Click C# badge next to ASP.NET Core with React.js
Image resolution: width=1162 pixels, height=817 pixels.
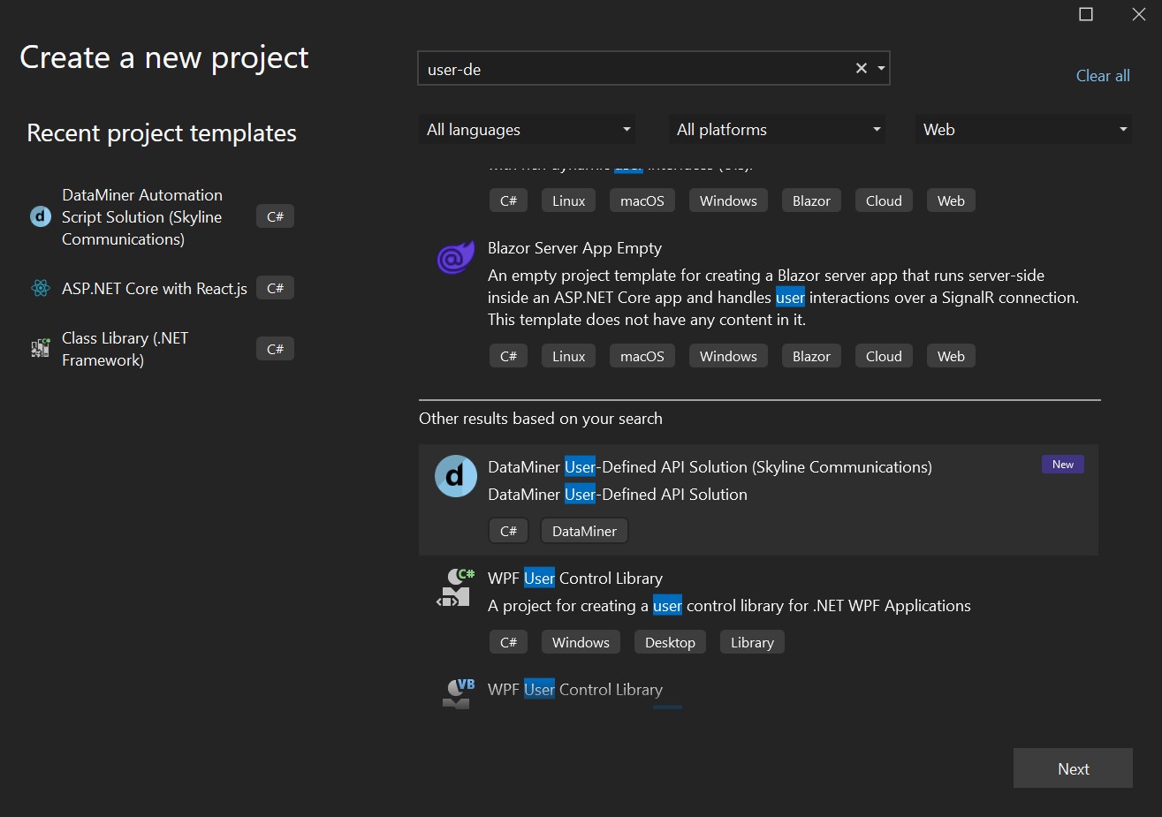tap(275, 288)
